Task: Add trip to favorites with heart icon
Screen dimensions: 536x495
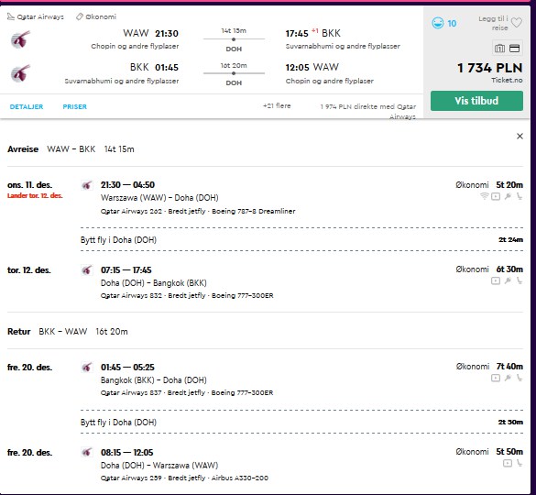Action: click(x=516, y=23)
